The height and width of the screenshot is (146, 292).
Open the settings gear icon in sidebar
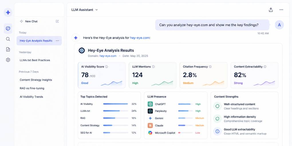point(8,60)
